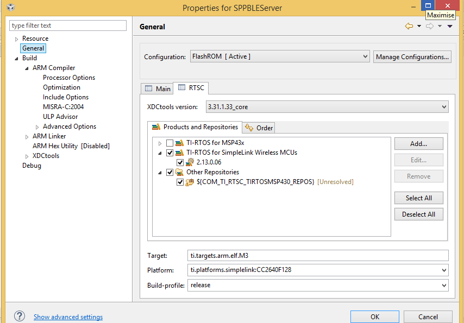Open the forward history dropdown arrow

[440, 26]
